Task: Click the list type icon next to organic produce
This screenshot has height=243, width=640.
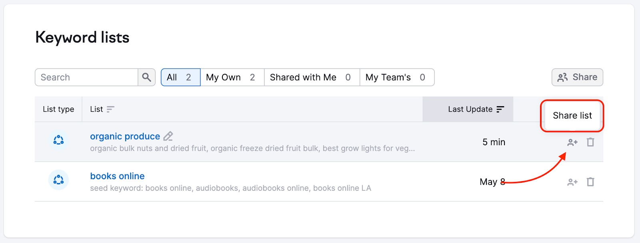Action: pos(58,140)
